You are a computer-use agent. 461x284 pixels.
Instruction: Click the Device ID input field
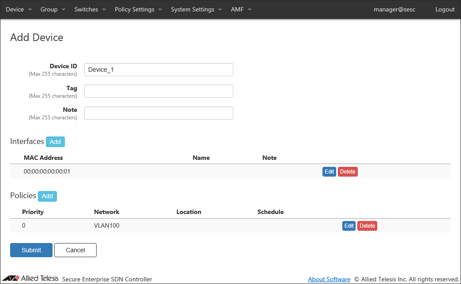coord(158,70)
